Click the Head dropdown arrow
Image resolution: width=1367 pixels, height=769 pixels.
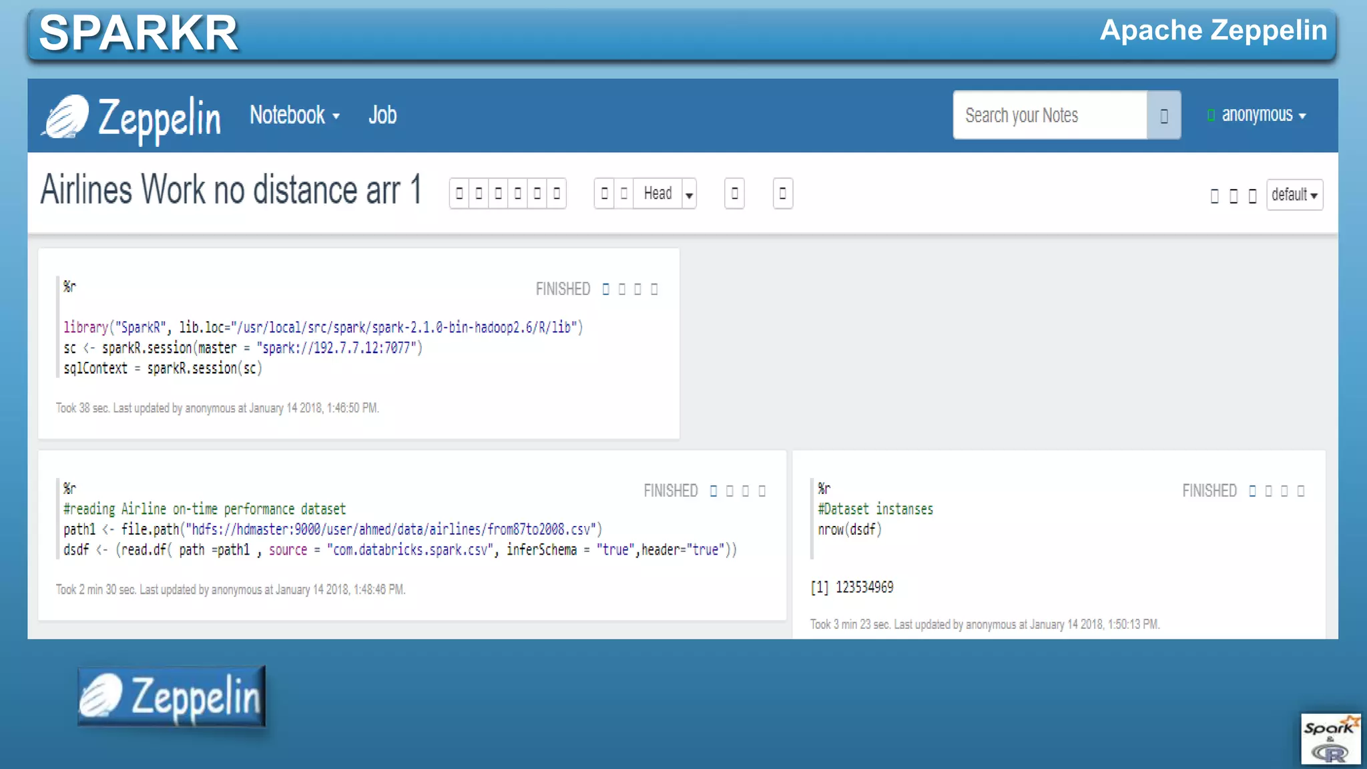coord(689,195)
